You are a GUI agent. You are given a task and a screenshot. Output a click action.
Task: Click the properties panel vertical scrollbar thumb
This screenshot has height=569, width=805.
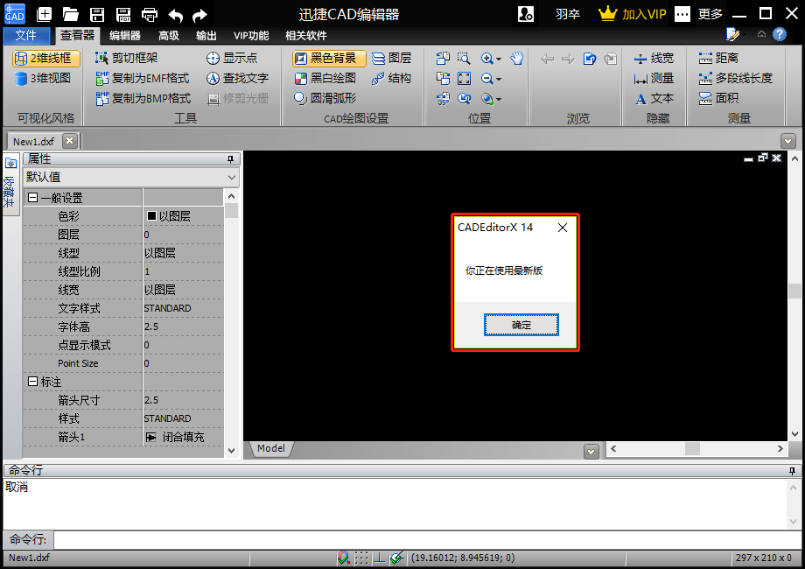pyautogui.click(x=232, y=211)
